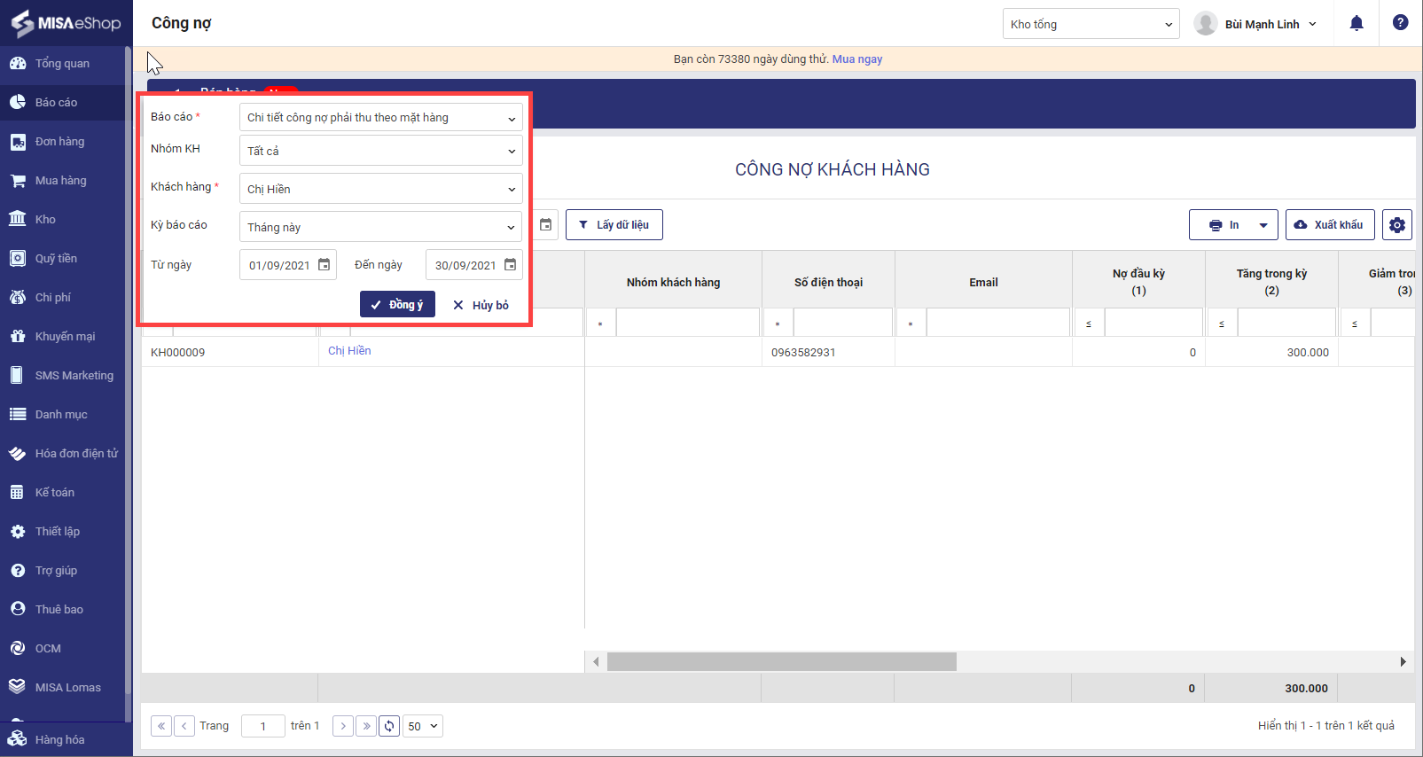Click the Xuất khẩu export button
This screenshot has height=757, width=1423.
pyautogui.click(x=1330, y=225)
